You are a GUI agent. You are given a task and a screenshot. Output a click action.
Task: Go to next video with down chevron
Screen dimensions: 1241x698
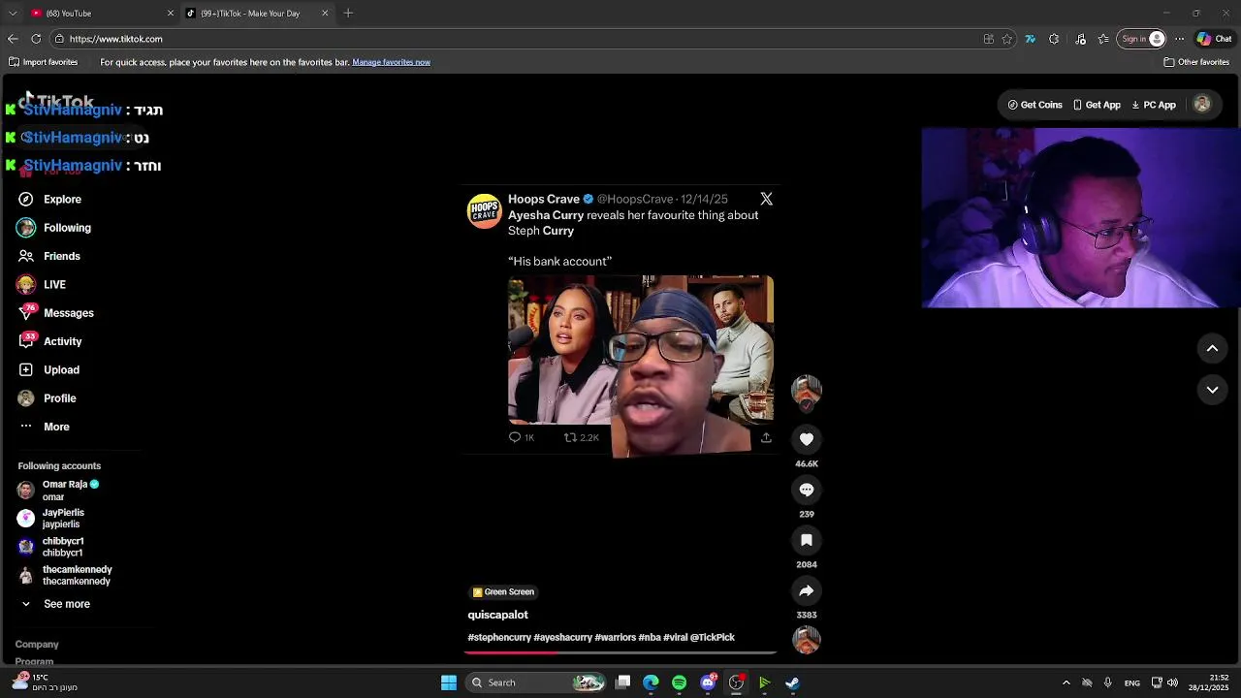(x=1212, y=390)
